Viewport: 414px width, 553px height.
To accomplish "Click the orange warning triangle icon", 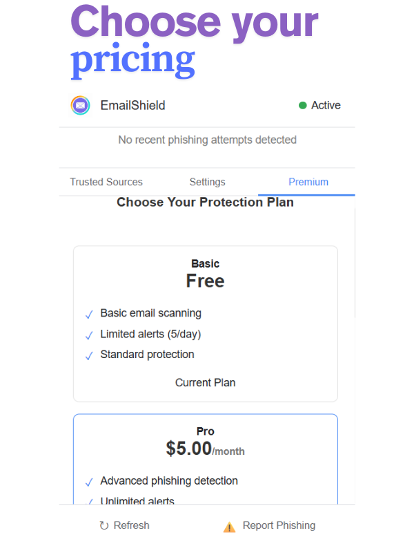I will [x=230, y=527].
